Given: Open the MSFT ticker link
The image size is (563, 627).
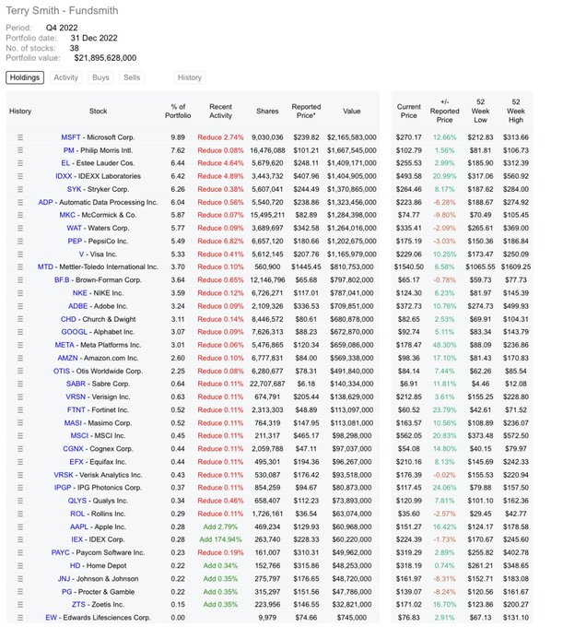Looking at the screenshot, I should (x=71, y=137).
